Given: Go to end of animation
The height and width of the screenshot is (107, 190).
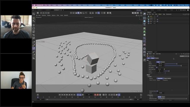Looking at the screenshot, I should coord(75,95).
